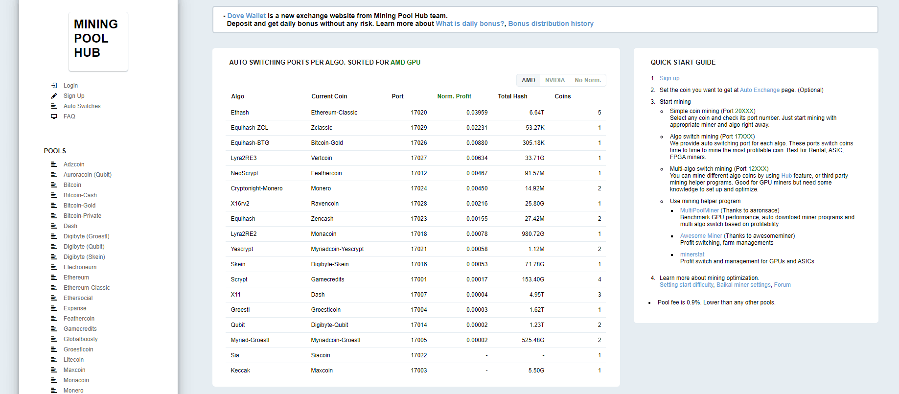The image size is (899, 394).
Task: Open the What is daily bonus link
Action: point(470,23)
